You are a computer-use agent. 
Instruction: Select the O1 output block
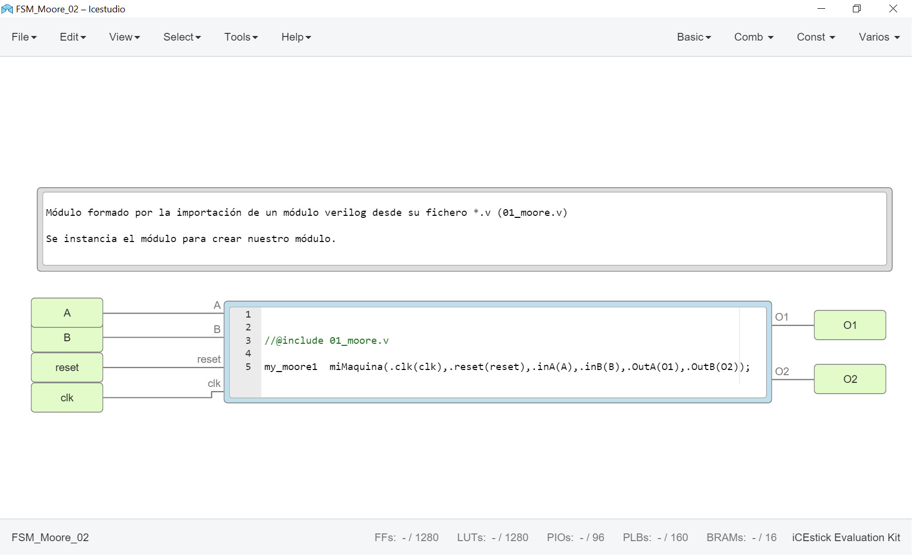(x=850, y=325)
